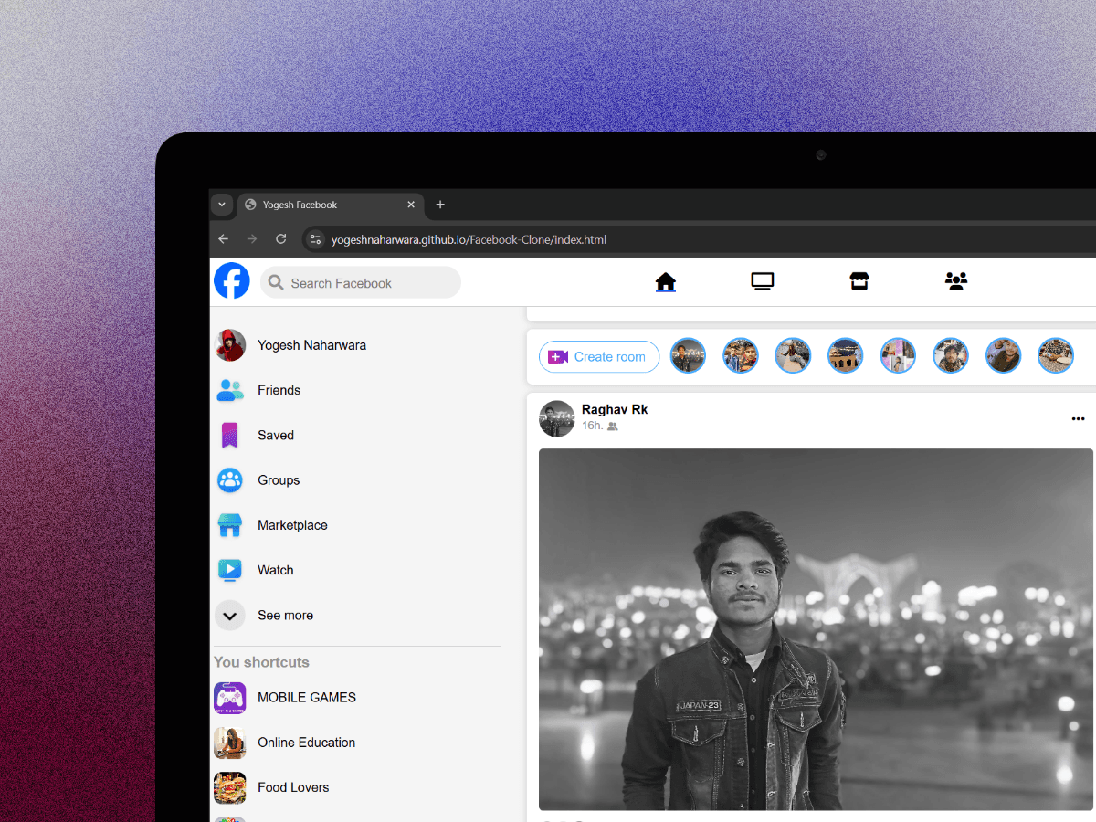Go back using browser back arrow

point(223,239)
